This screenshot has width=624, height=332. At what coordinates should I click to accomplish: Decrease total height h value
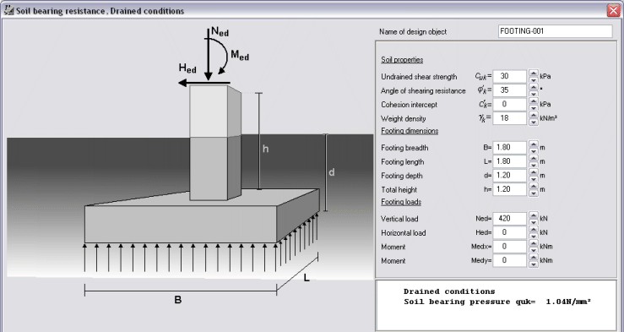534,193
